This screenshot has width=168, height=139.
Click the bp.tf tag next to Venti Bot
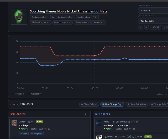pyautogui.click(x=139, y=137)
